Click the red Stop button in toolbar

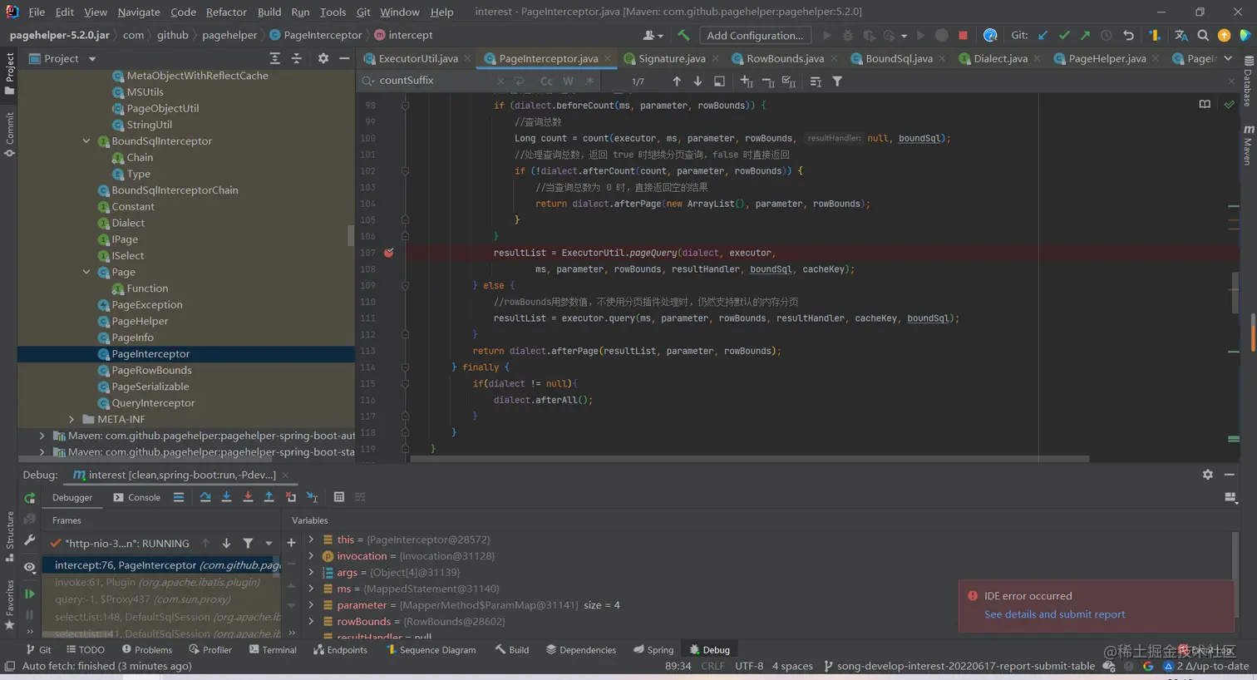tap(963, 35)
